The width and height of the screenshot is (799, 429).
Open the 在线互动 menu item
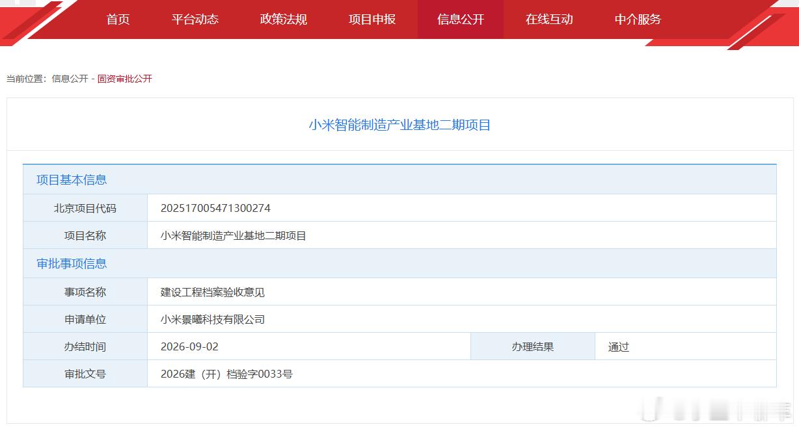click(x=549, y=19)
